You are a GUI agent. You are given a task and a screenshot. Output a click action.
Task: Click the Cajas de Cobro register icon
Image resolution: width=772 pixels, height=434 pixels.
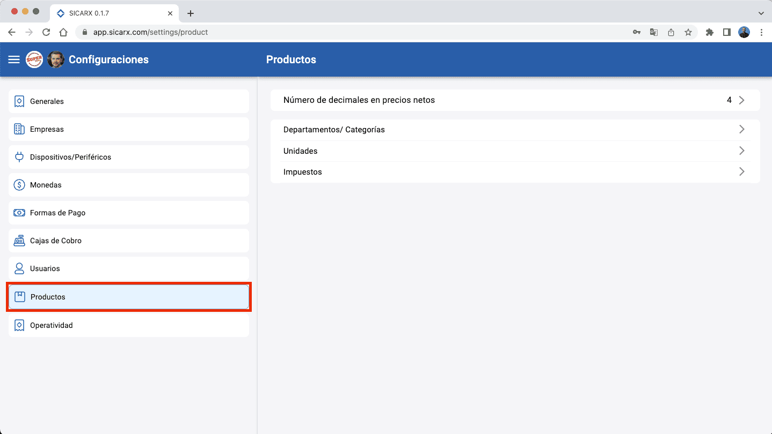tap(19, 240)
